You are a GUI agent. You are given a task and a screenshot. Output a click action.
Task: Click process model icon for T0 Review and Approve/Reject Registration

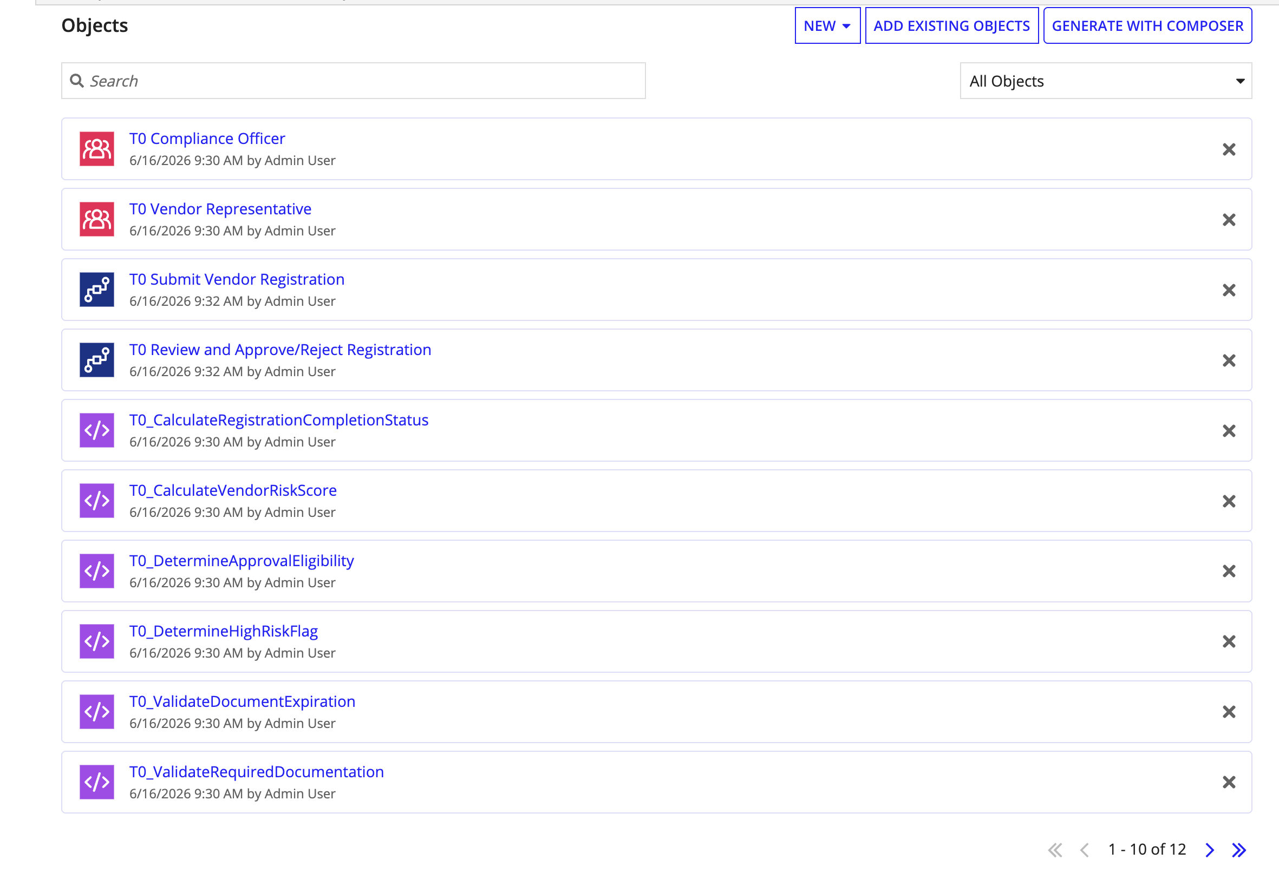[96, 359]
